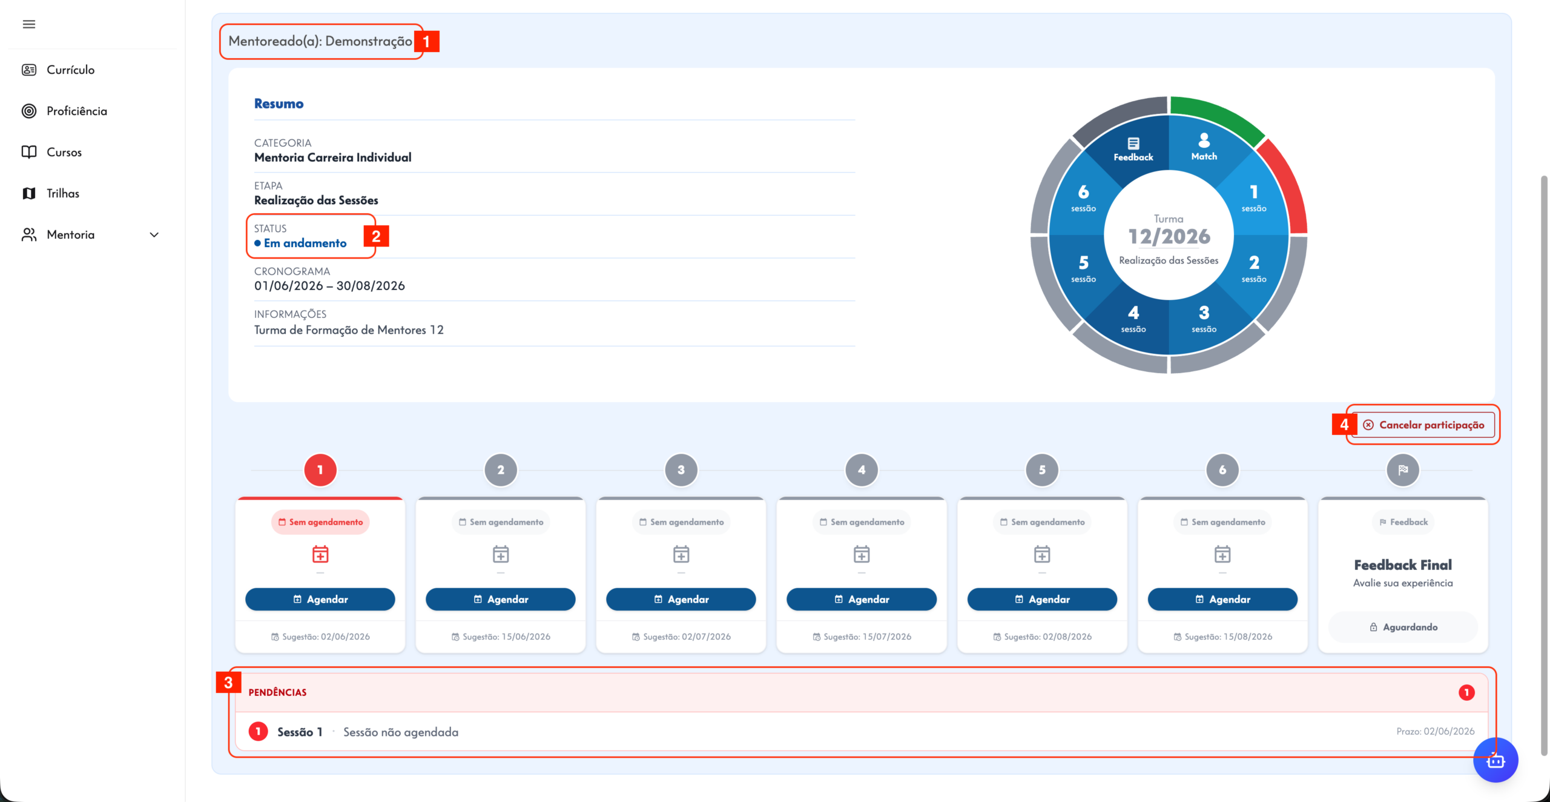The width and height of the screenshot is (1550, 802).
Task: Click Cancelar participação button
Action: [1423, 425]
